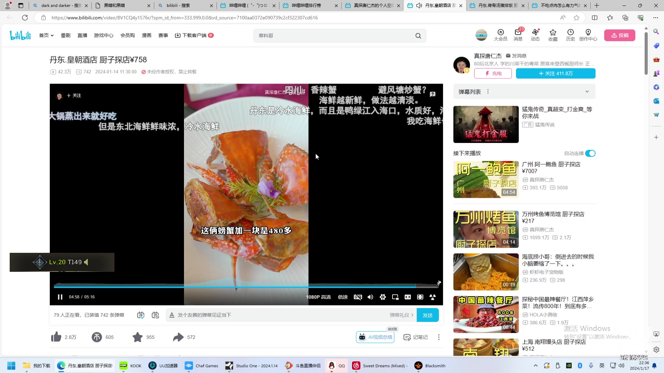Add page to browser favorites star
The height and width of the screenshot is (373, 664).
click(577, 18)
